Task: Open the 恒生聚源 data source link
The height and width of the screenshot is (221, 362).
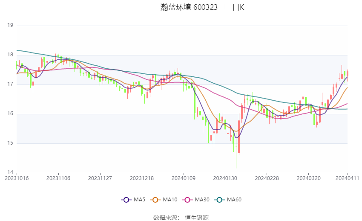Action: 196,218
